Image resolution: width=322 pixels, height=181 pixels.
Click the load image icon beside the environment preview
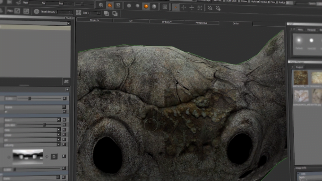pyautogui.click(x=54, y=156)
